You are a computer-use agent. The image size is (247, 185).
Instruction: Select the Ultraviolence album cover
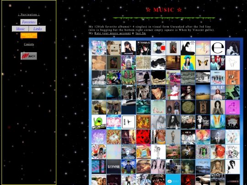click(x=99, y=78)
